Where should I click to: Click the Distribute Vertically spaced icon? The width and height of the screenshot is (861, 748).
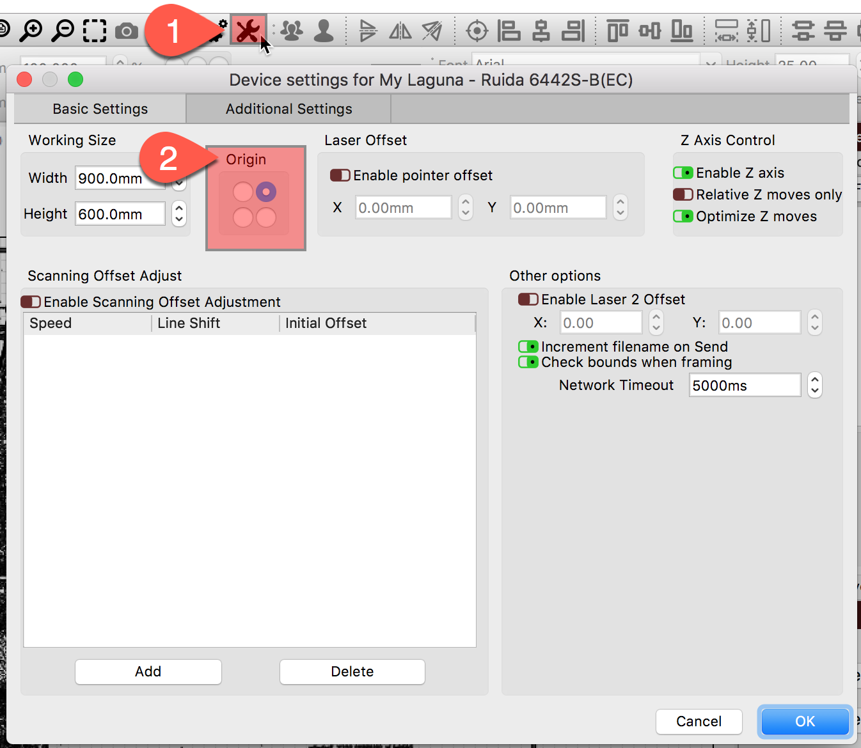[759, 30]
